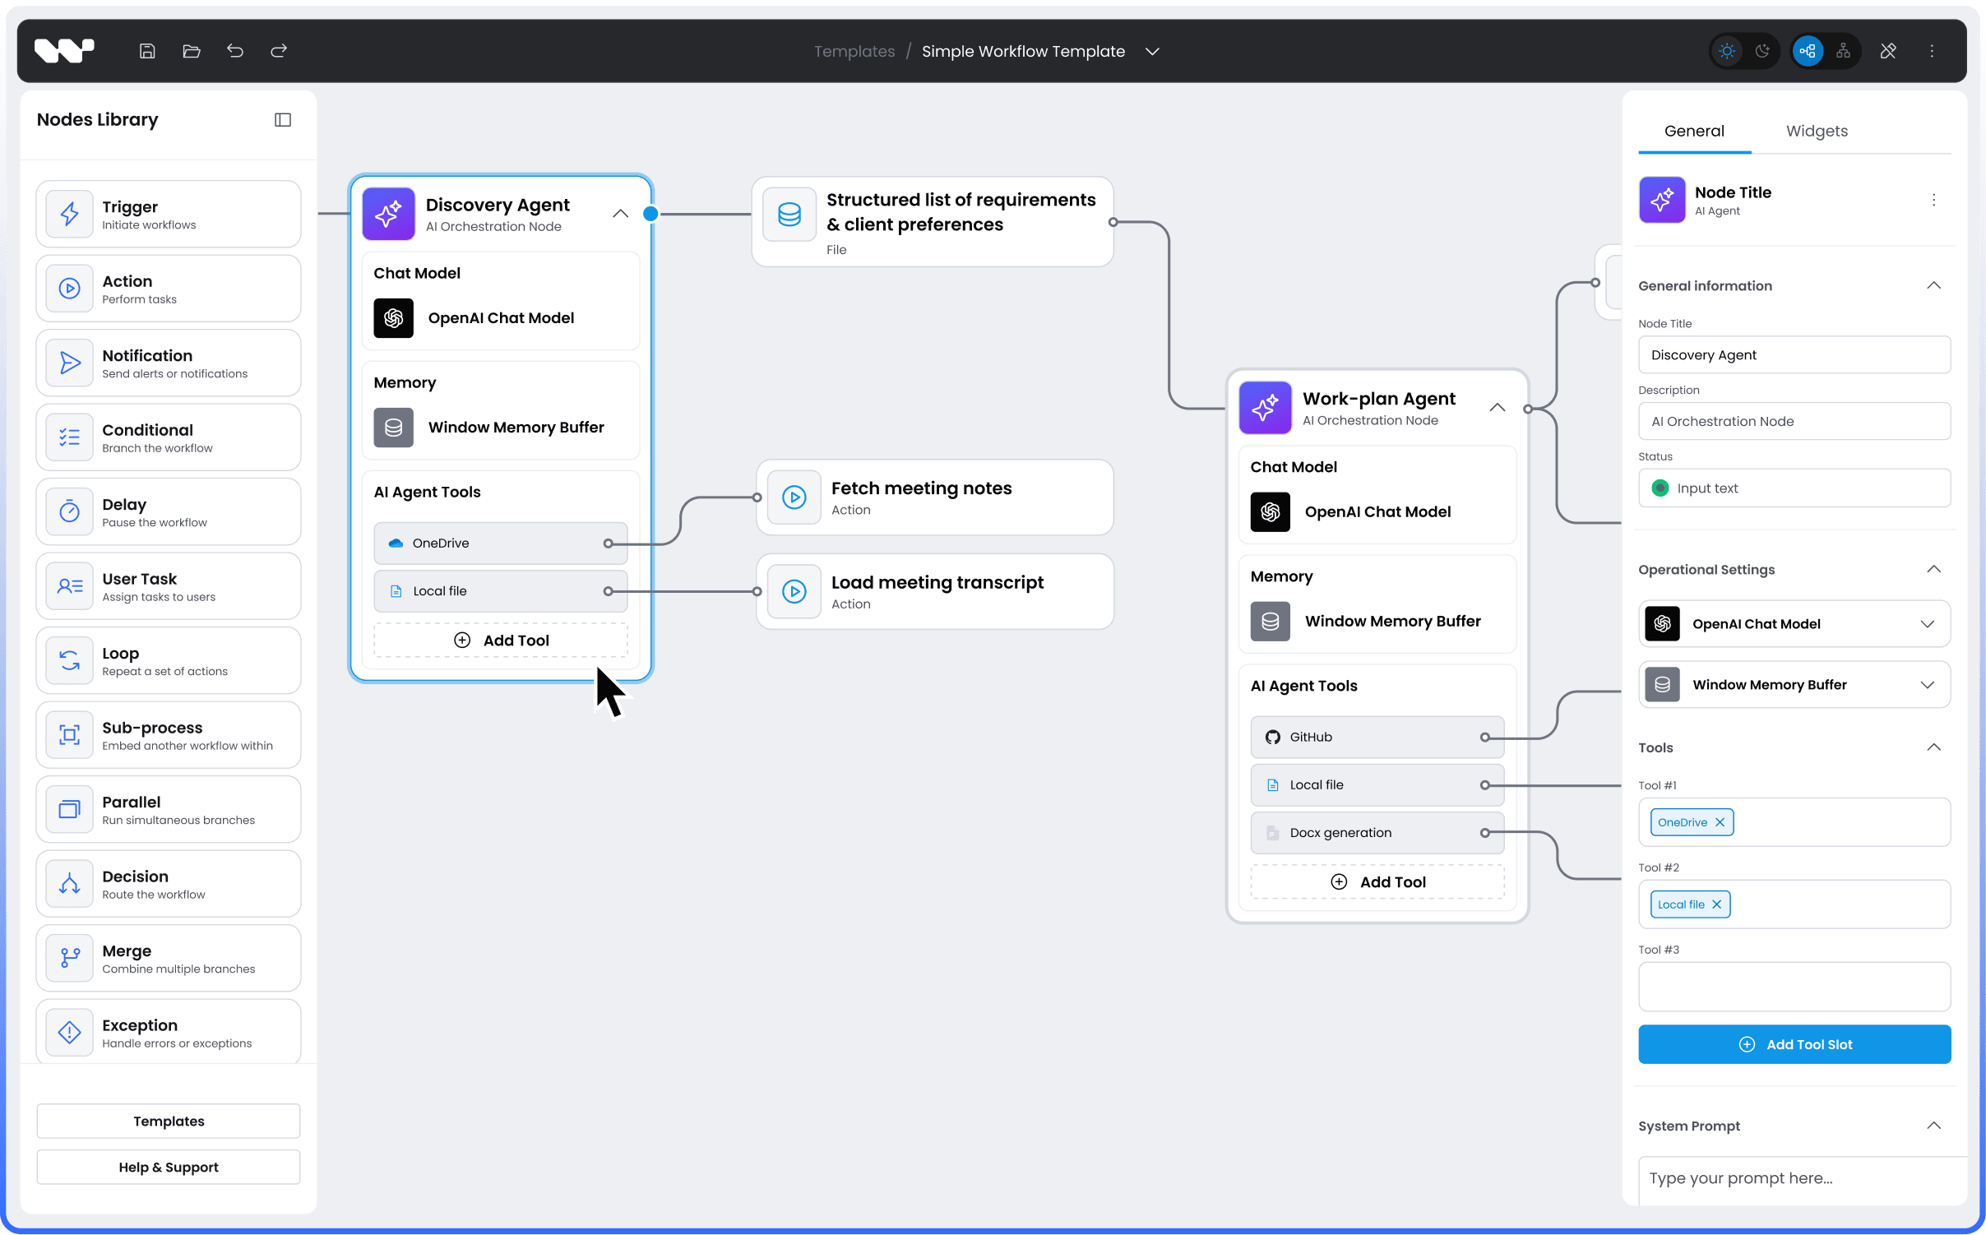The width and height of the screenshot is (1986, 1235).
Task: Click the System Prompt text input field
Action: coord(1794,1178)
